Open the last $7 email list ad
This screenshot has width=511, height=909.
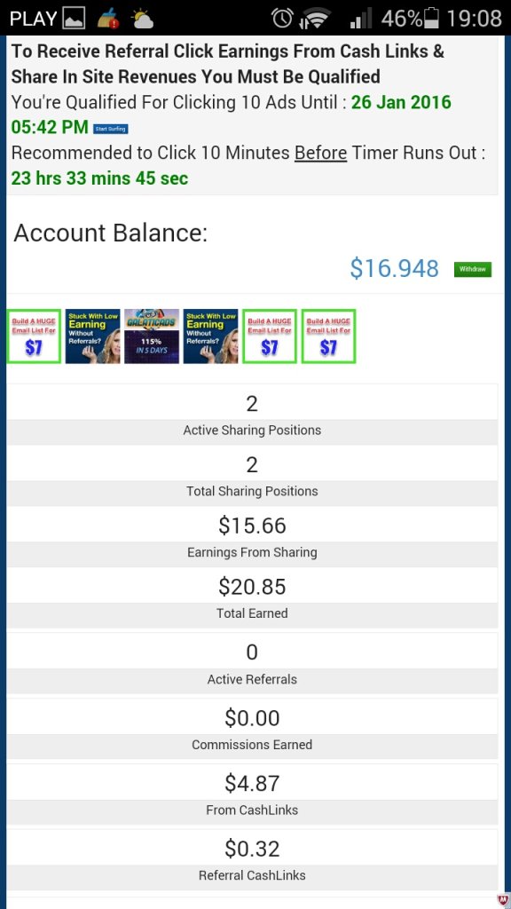[328, 336]
